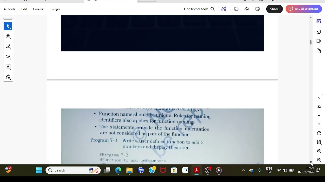Go to the previous page arrow
The height and width of the screenshot is (182, 325).
coord(319,116)
